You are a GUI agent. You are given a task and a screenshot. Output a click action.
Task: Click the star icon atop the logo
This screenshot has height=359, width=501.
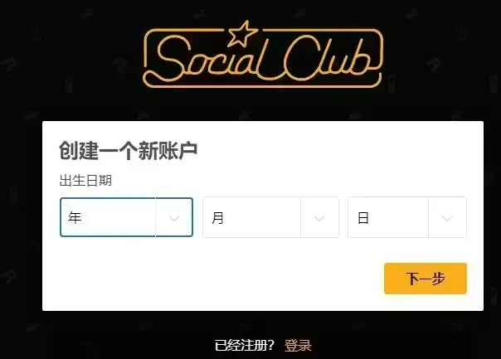pyautogui.click(x=243, y=33)
